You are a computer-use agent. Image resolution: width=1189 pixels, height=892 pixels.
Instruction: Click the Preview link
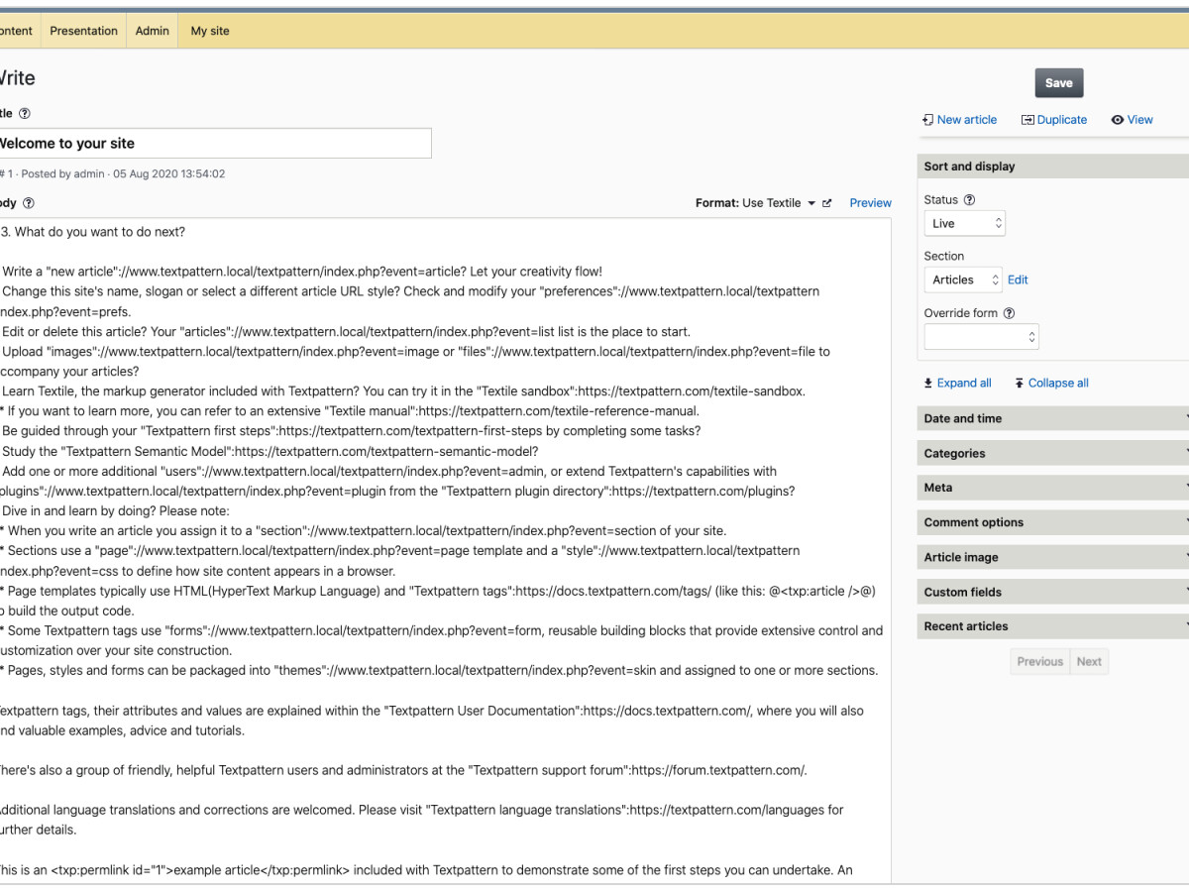pyautogui.click(x=871, y=203)
